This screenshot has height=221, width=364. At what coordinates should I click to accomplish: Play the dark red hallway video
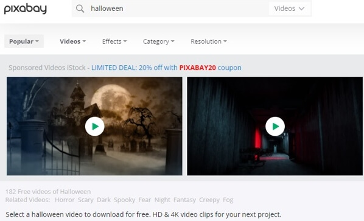(x=275, y=127)
